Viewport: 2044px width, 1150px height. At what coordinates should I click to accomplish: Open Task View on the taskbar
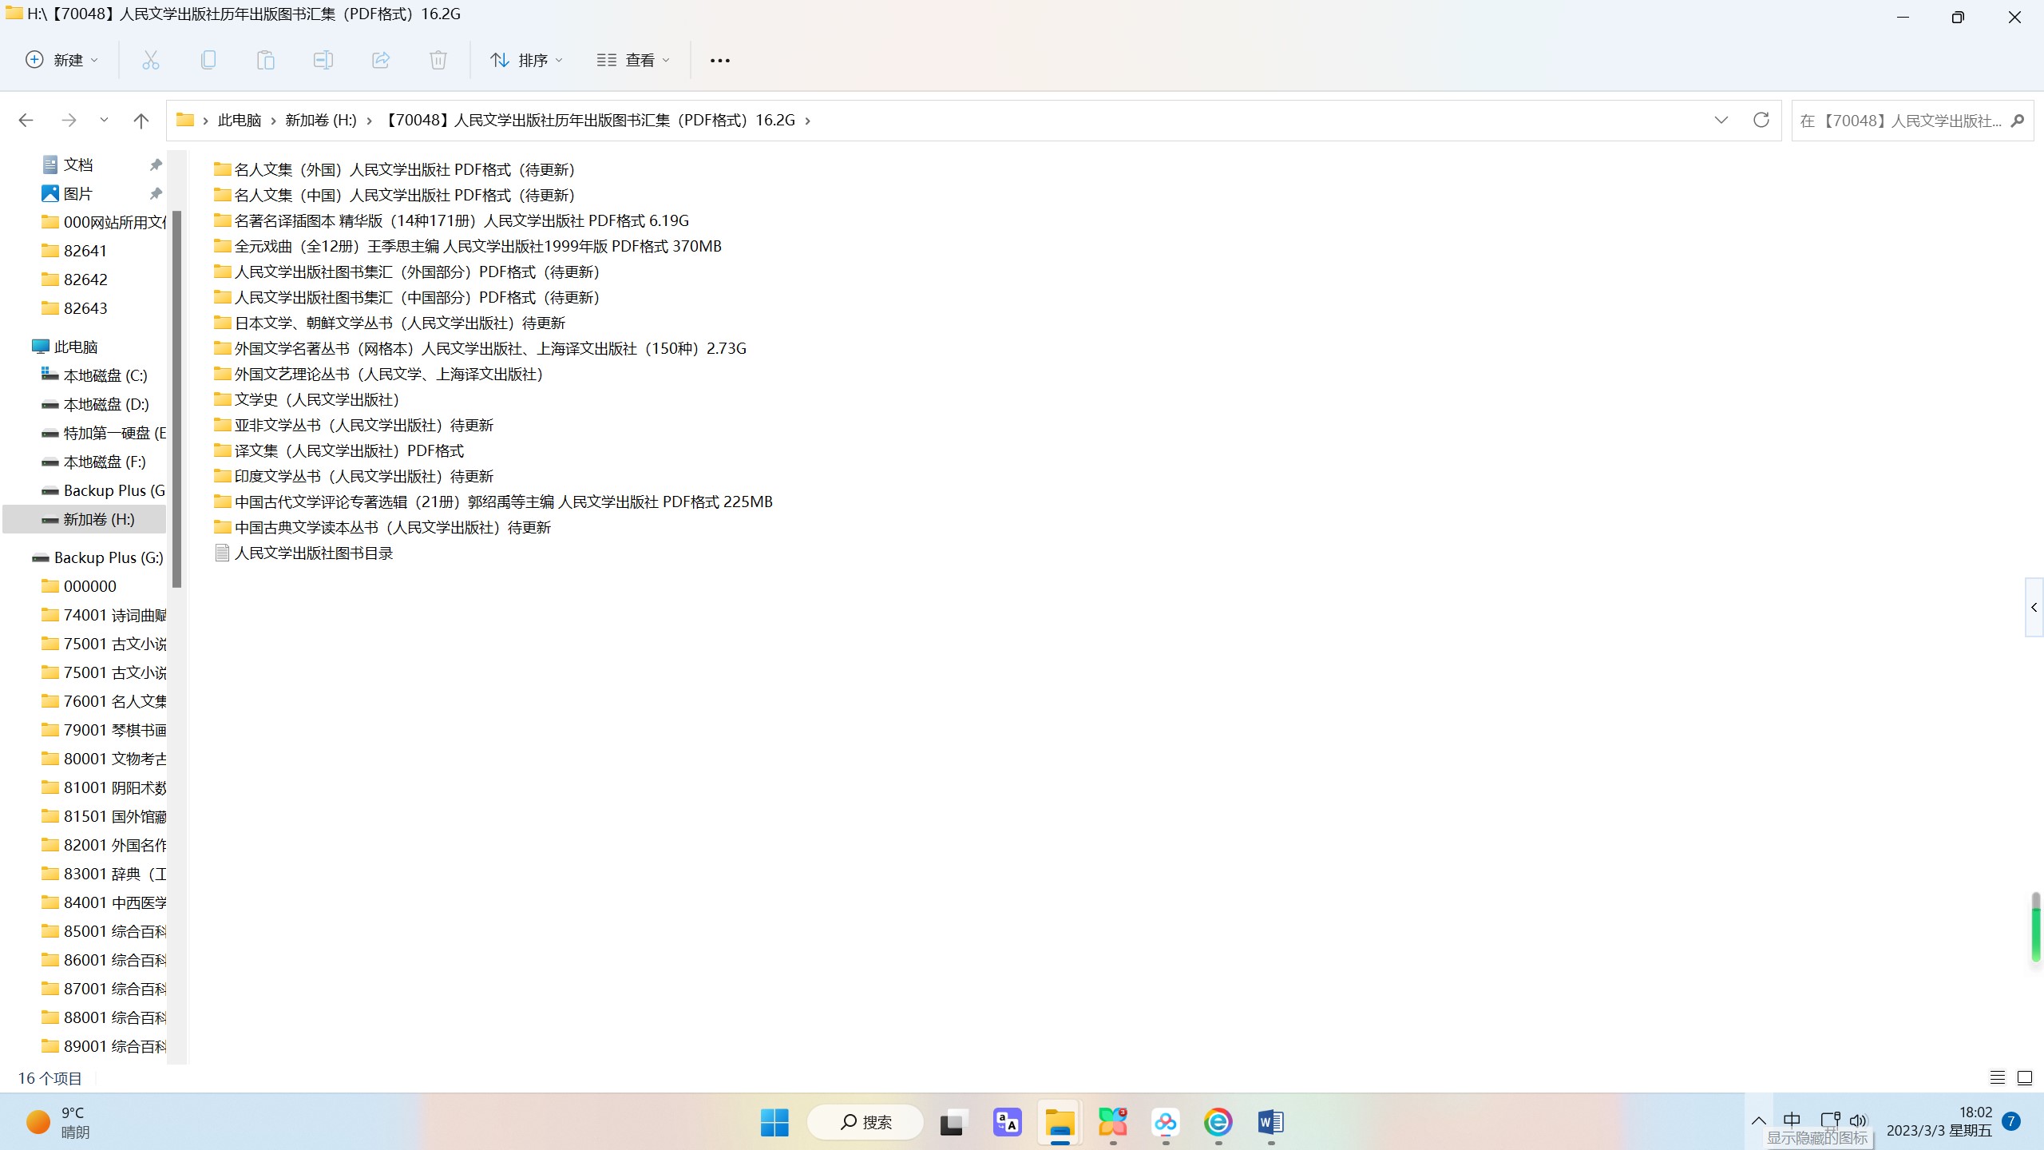953,1122
